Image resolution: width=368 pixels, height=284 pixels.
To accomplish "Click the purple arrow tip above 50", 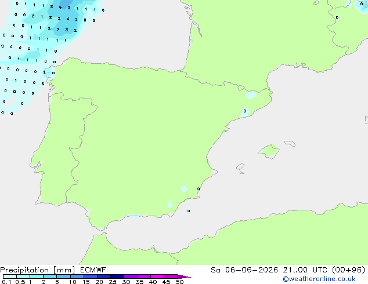I will tap(184, 276).
